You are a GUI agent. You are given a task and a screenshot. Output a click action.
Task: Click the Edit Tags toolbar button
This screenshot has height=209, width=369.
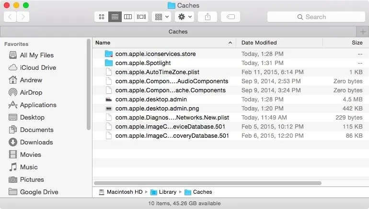click(x=231, y=17)
